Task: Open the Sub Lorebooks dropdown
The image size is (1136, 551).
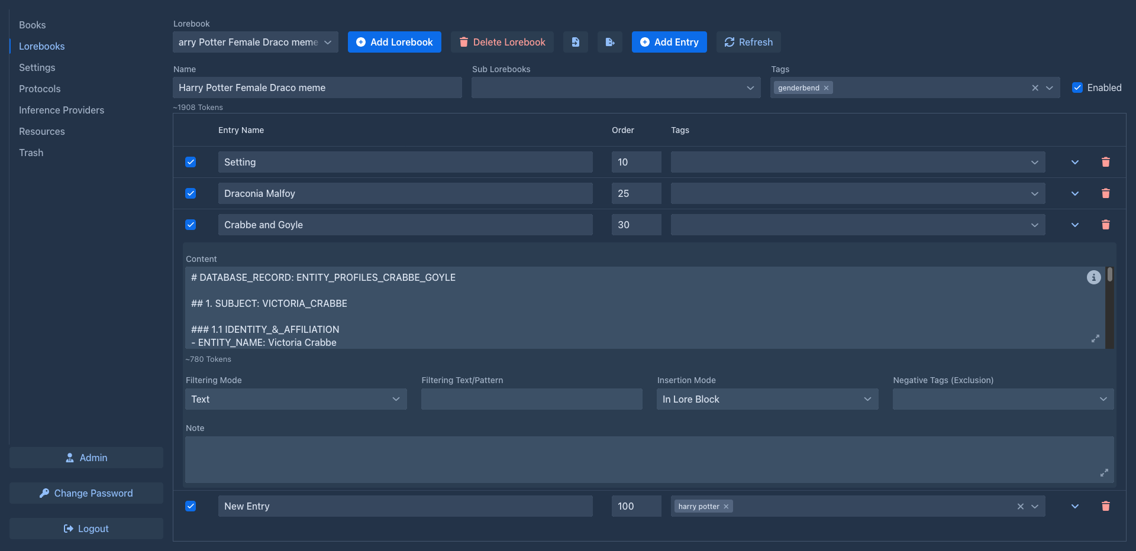Action: pyautogui.click(x=616, y=87)
